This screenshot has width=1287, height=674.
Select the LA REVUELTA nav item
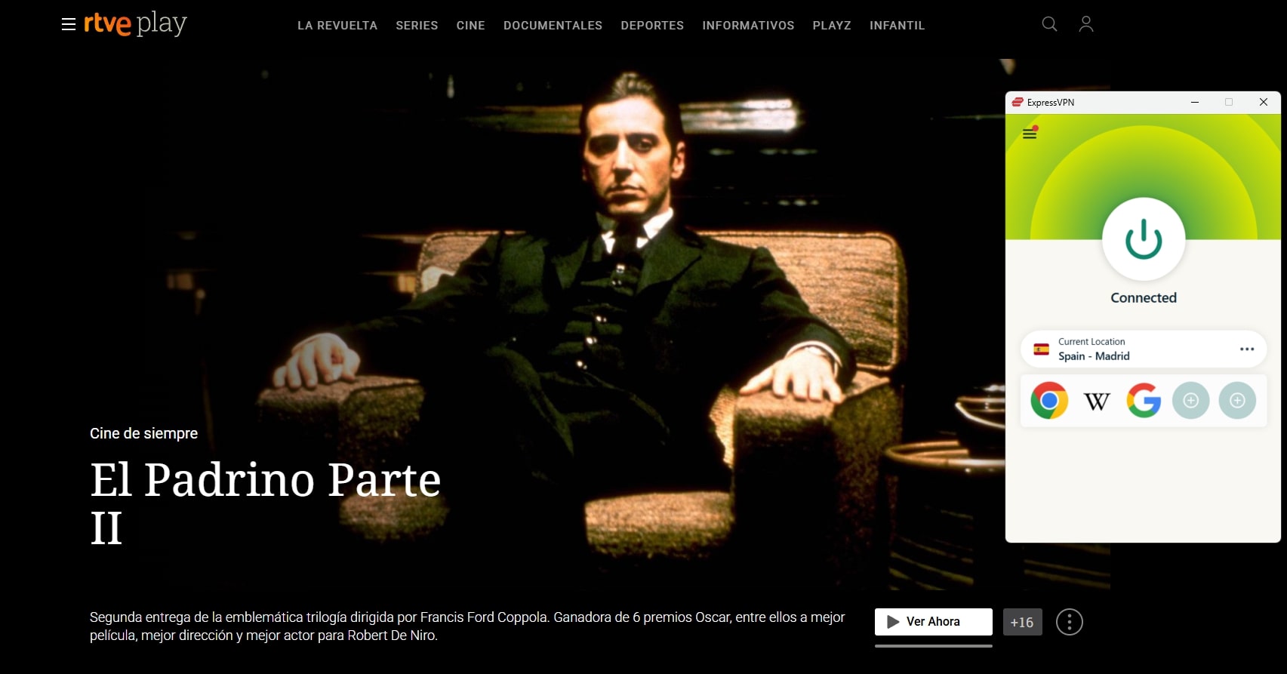click(337, 26)
